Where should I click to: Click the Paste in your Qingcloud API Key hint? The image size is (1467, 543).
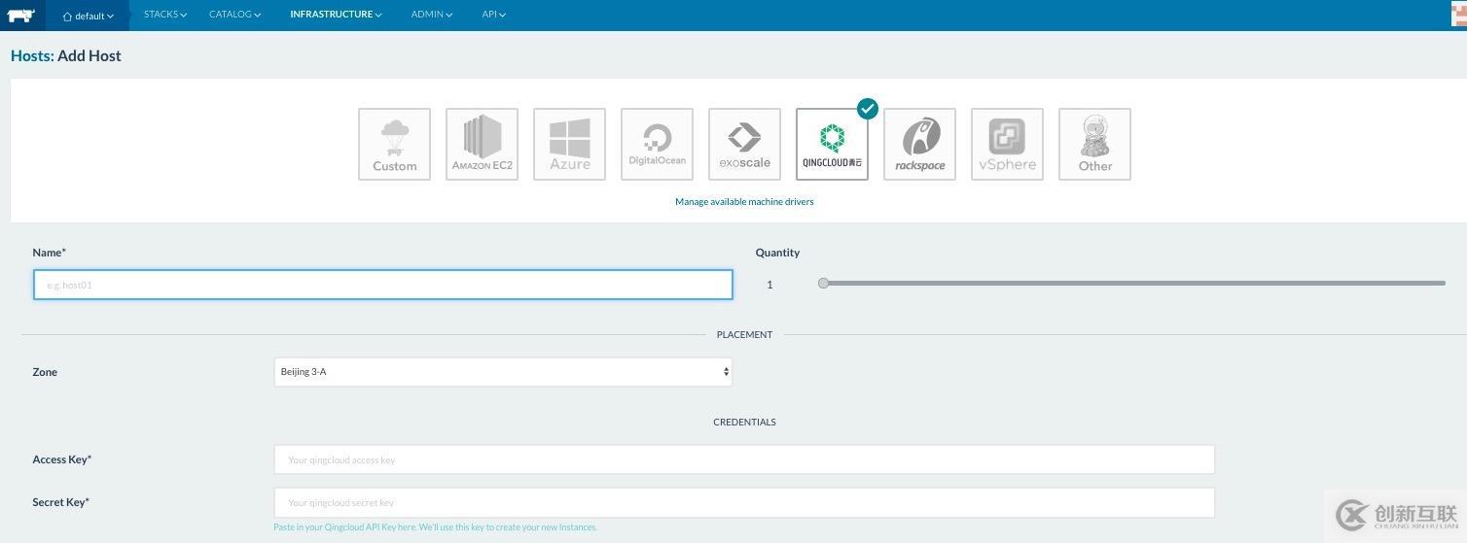(436, 527)
